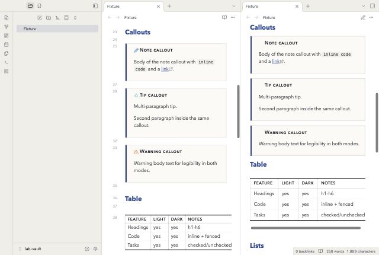Click the Fixture title in right pane header
This screenshot has height=255, width=379.
269,17
